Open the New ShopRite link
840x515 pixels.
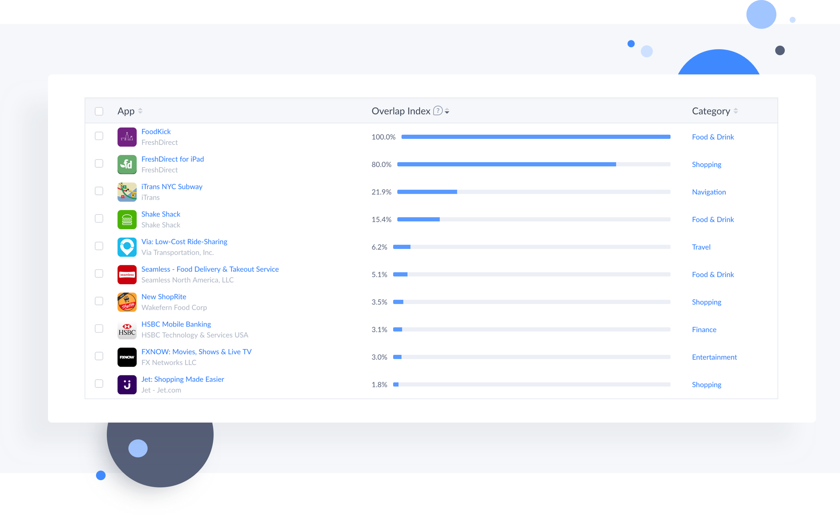164,297
